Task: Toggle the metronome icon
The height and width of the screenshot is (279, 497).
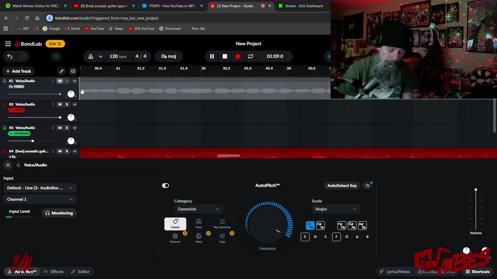Action: (90, 57)
